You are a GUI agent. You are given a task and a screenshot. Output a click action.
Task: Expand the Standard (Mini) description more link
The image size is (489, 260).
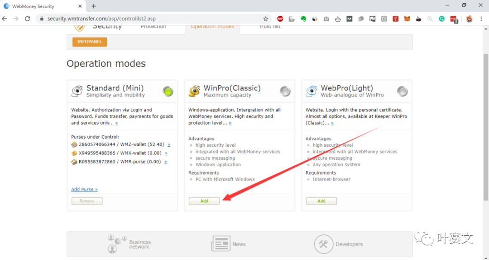(116, 123)
